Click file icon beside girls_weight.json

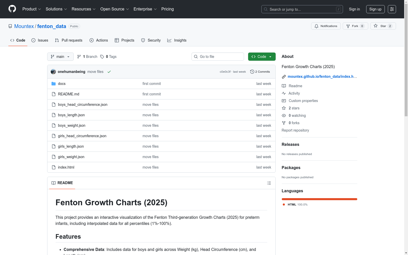pos(54,157)
